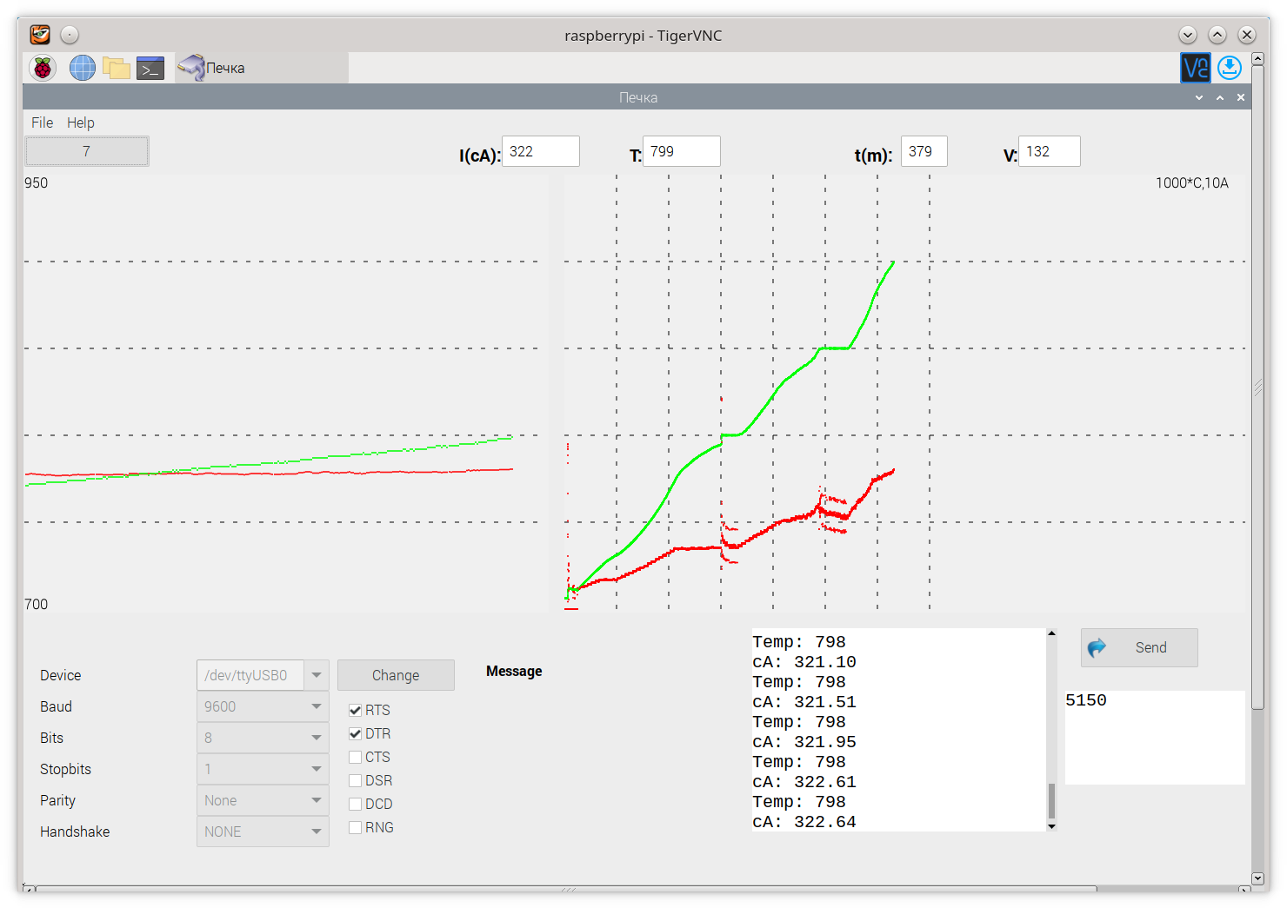The width and height of the screenshot is (1287, 921).
Task: Click the VNC server tray icon
Action: [x=1195, y=68]
